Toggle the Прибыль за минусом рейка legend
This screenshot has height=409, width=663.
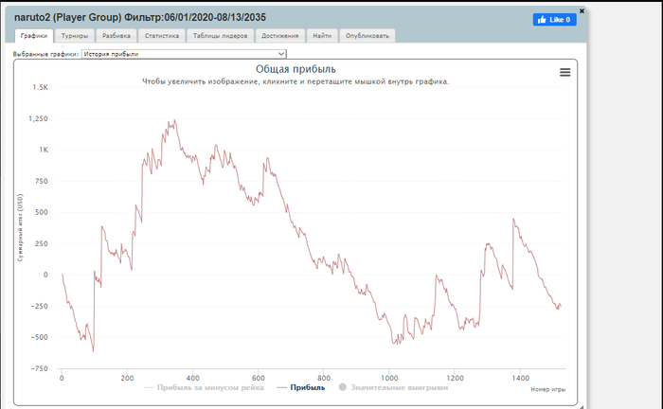pyautogui.click(x=204, y=387)
